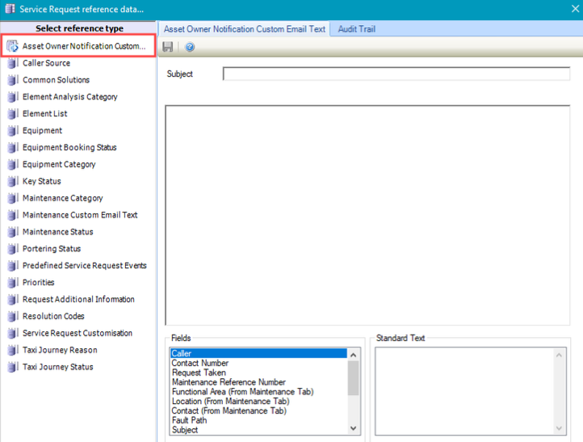Select Contact Number in the Fields list

[200, 364]
